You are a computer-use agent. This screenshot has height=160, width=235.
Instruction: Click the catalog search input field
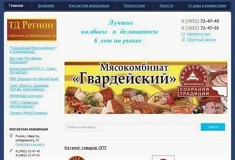pos(131,127)
